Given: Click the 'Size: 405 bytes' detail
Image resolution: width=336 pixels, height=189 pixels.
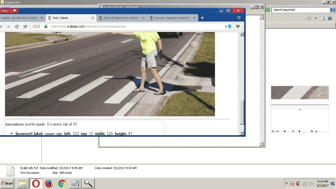Looking at the screenshot, I should (62, 173).
